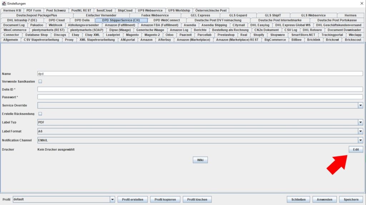
Task: Open the UPS Webservice tab
Action: tap(150, 10)
